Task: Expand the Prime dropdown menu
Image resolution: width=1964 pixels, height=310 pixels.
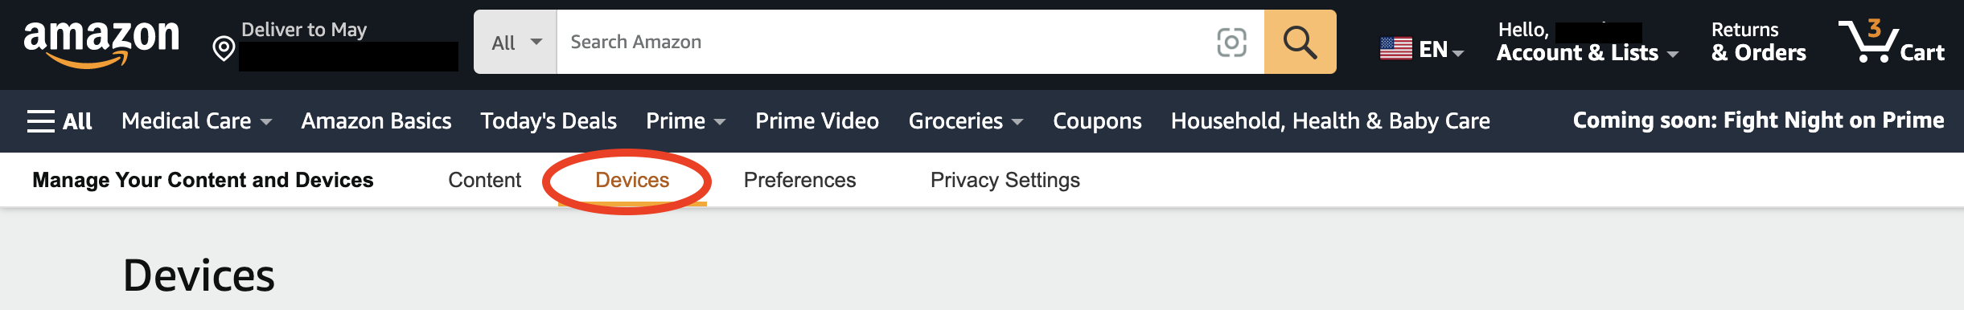Action: pyautogui.click(x=685, y=120)
